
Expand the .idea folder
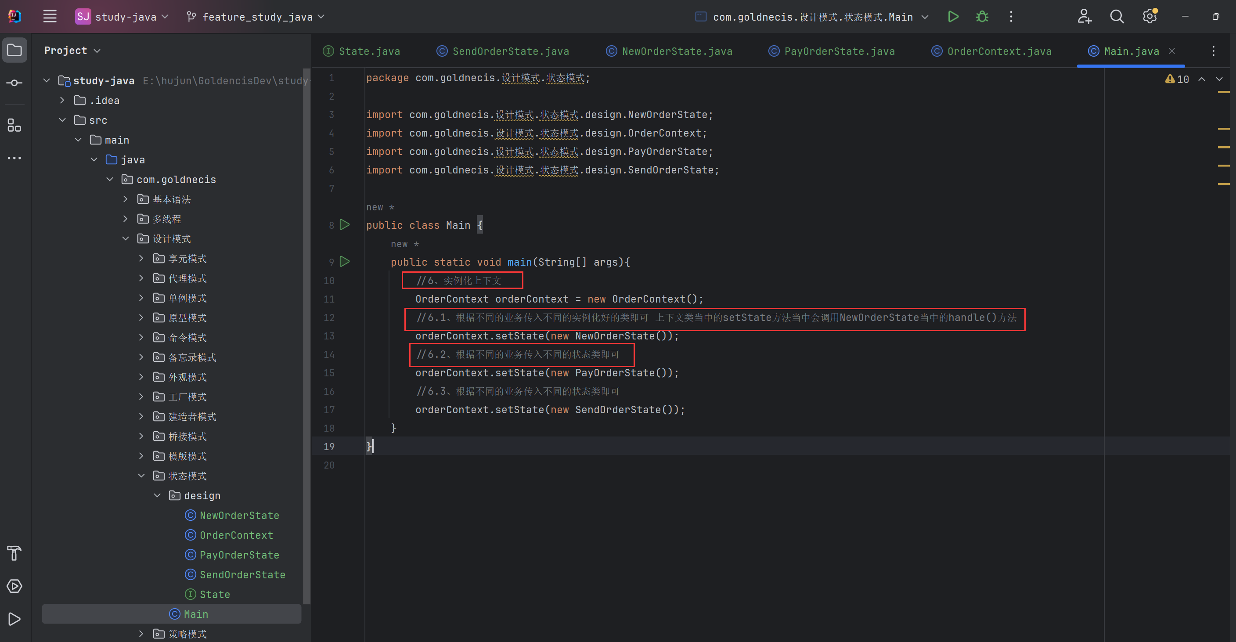pyautogui.click(x=62, y=100)
